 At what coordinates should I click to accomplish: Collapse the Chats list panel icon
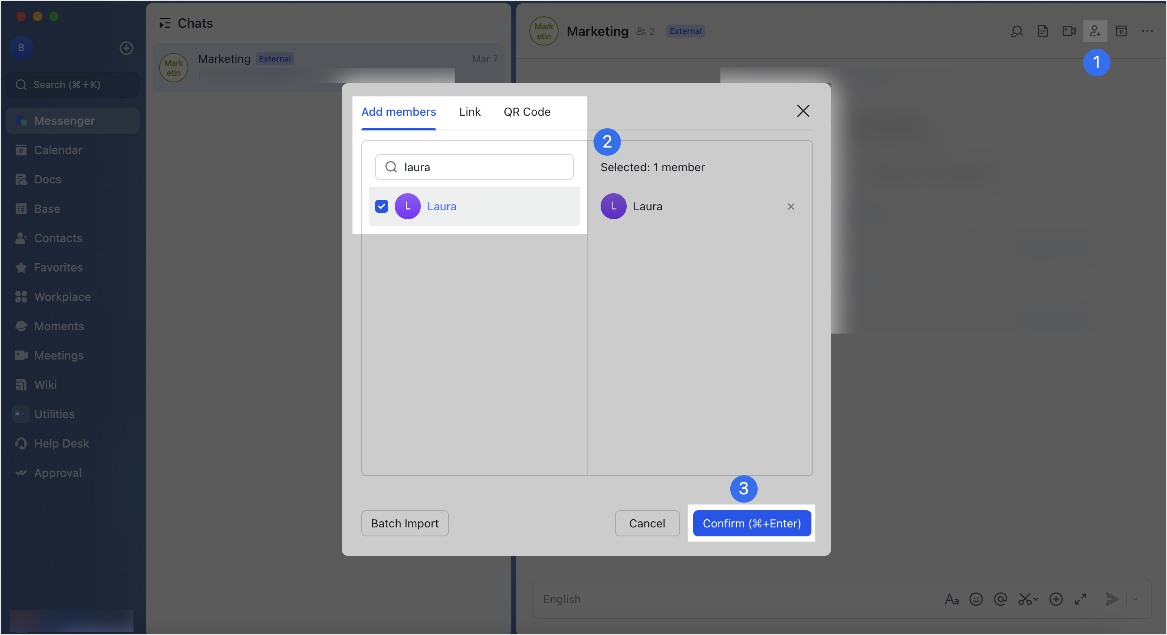tap(165, 23)
